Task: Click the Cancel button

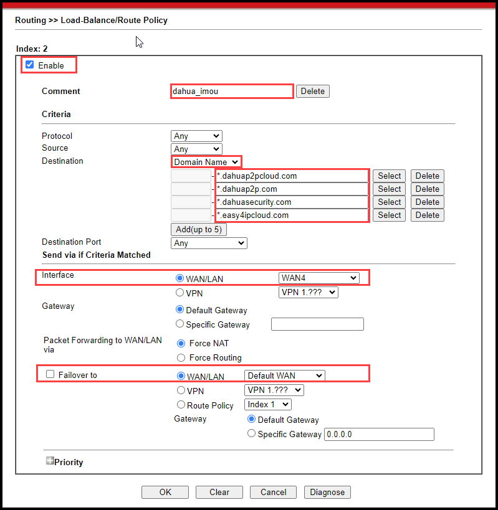Action: [x=274, y=492]
